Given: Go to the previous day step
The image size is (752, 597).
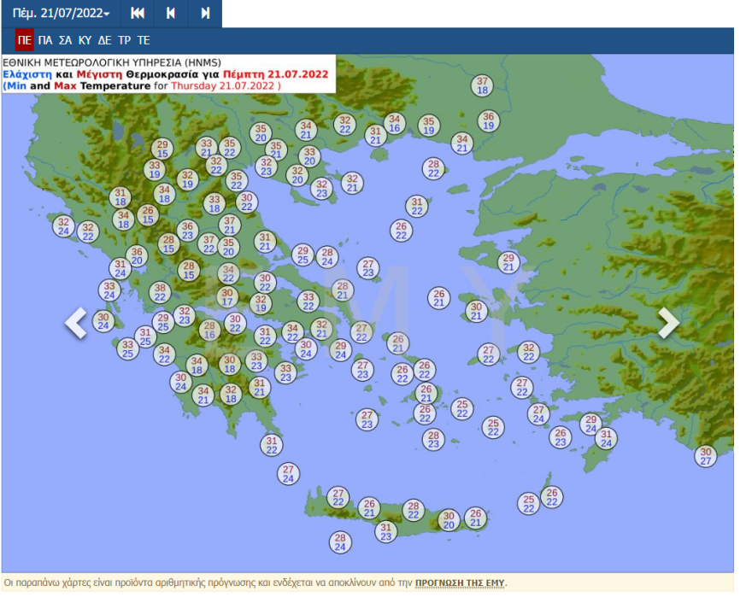Looking at the screenshot, I should 171,14.
